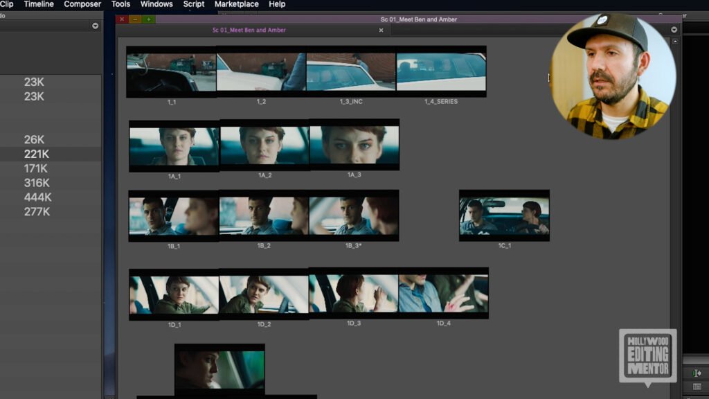Select the unlabeled clip thumbnail below 1D_1
This screenshot has height=399, width=709.
click(x=219, y=369)
